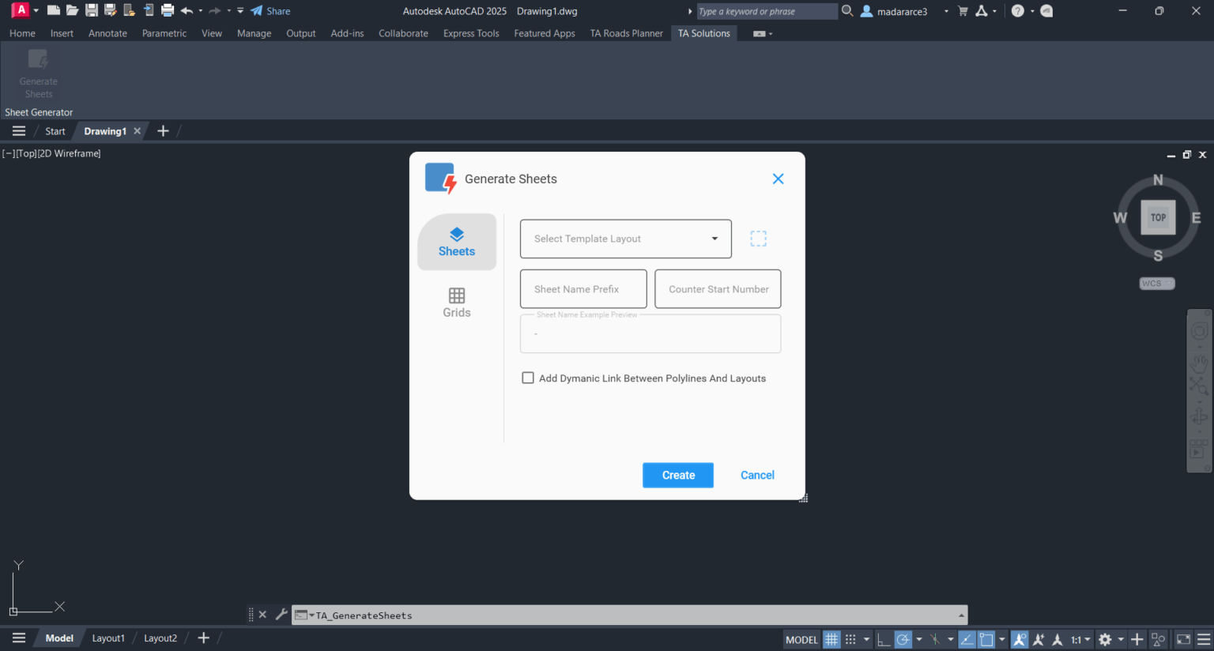This screenshot has height=651, width=1214.
Task: Click the dashed selection rectangle pick icon
Action: click(x=758, y=239)
